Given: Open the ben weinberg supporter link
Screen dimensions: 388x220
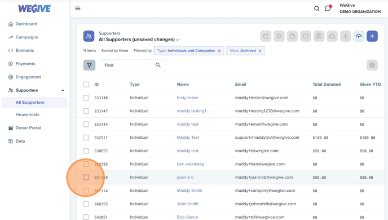Looking at the screenshot, I should (x=190, y=164).
